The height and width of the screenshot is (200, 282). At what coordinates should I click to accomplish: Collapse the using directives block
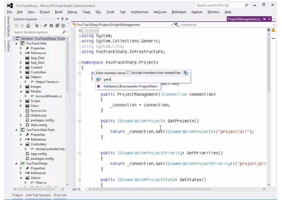[80, 36]
